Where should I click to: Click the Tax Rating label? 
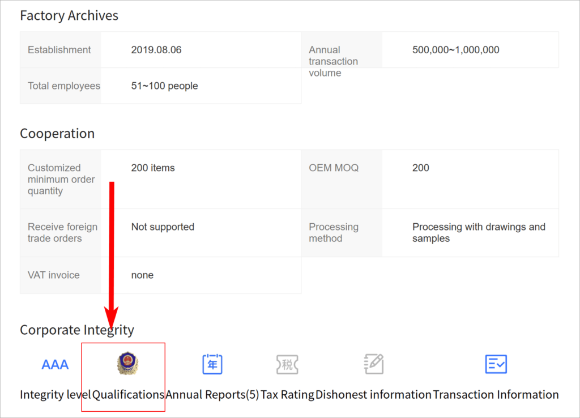[287, 394]
